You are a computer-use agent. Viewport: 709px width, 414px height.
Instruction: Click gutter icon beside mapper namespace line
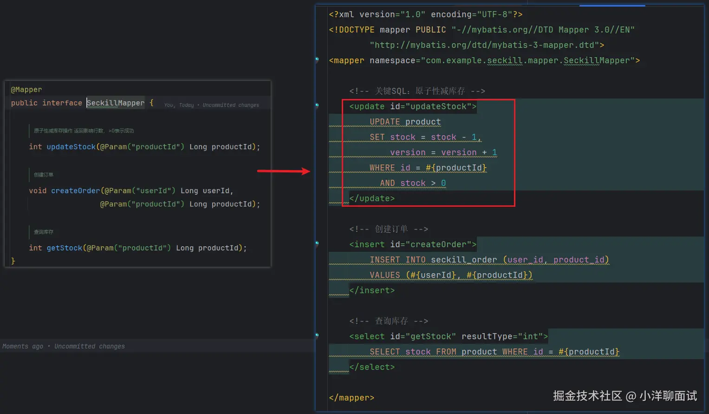click(317, 59)
